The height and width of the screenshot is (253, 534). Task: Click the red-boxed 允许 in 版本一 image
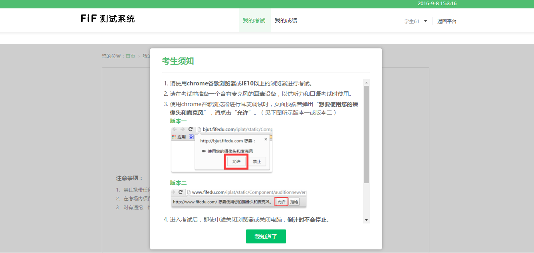point(236,162)
